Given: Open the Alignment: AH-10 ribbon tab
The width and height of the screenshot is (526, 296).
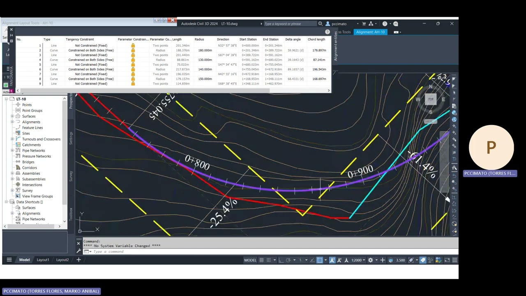Looking at the screenshot, I should point(371,32).
